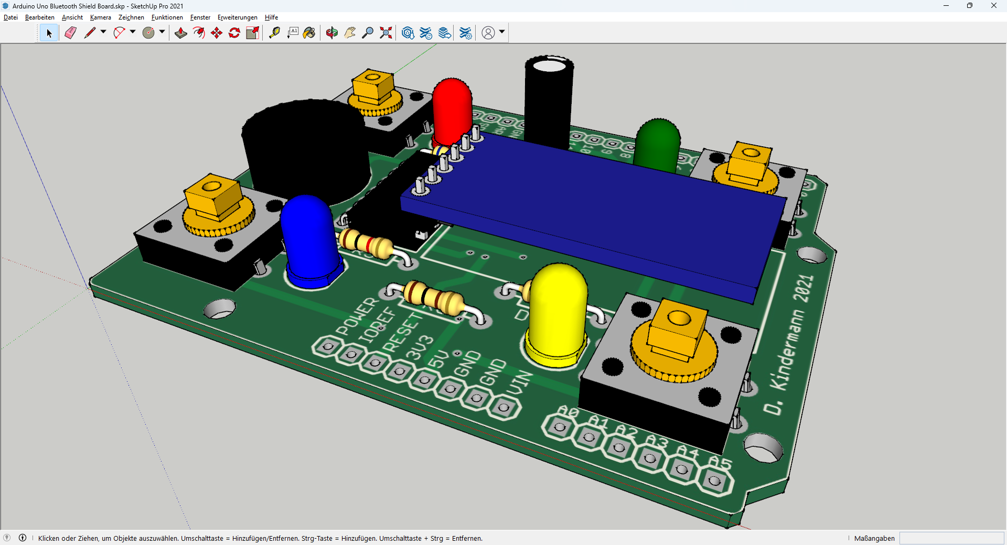Screen dimensions: 1007x545
Task: Open the Erweiterungen menu
Action: tap(237, 17)
